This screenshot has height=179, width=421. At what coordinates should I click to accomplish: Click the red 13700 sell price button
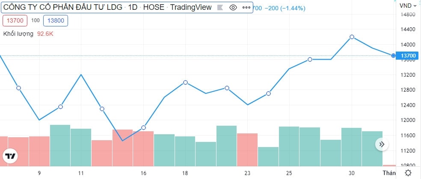[15, 20]
